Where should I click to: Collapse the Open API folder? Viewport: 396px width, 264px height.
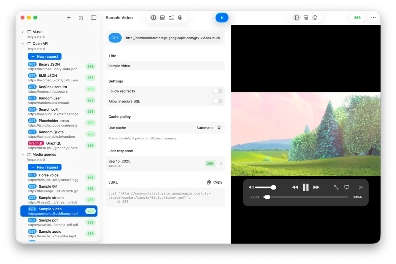click(x=22, y=43)
